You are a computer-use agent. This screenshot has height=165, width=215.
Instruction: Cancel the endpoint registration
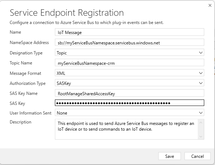click(197, 156)
